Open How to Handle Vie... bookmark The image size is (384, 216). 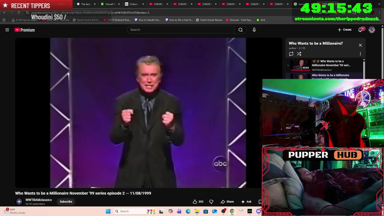pos(147,20)
